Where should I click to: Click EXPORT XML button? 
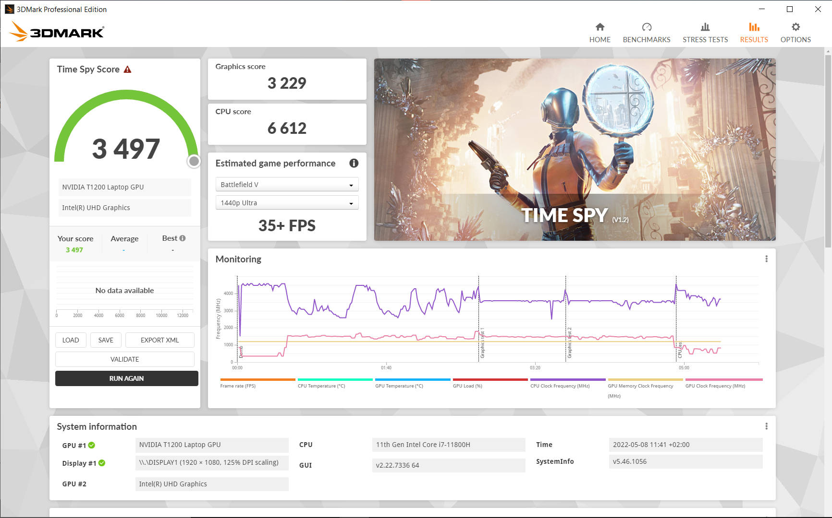coord(159,340)
